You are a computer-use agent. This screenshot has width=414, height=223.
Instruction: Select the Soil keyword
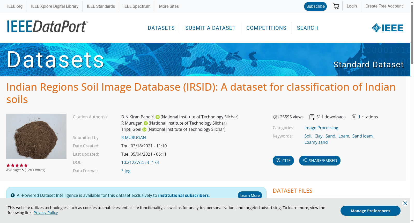coord(308,136)
